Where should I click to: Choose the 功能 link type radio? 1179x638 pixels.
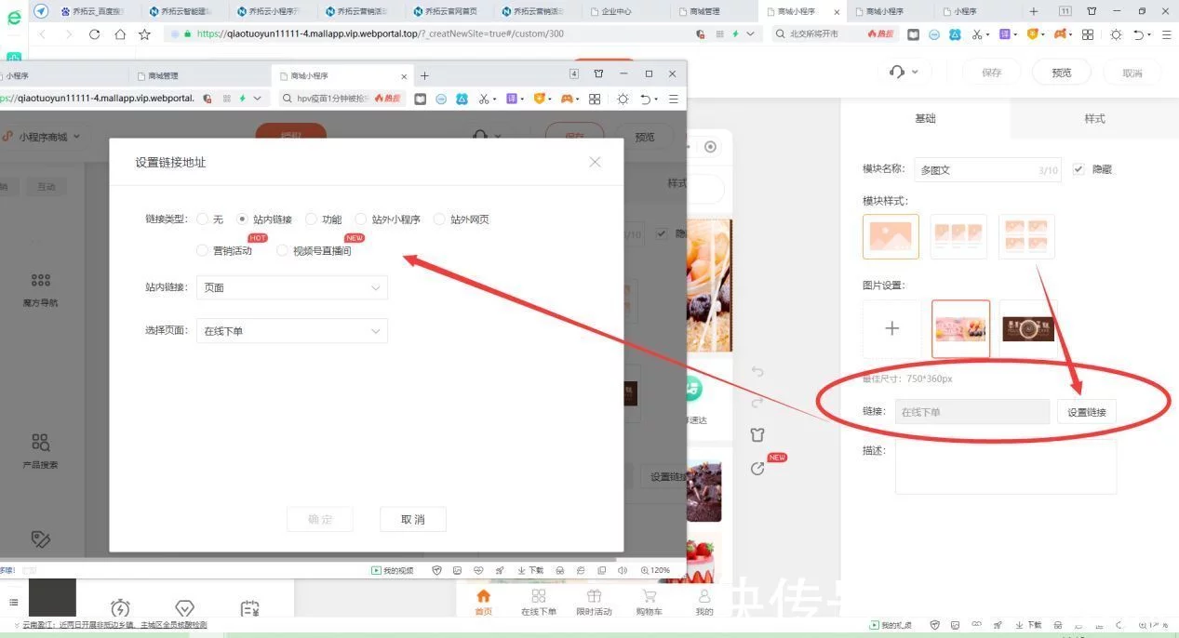311,219
